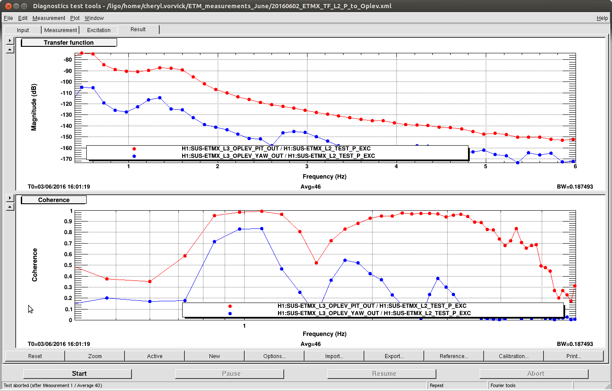The height and width of the screenshot is (391, 612).
Task: Open the Window menu
Action: tap(94, 18)
